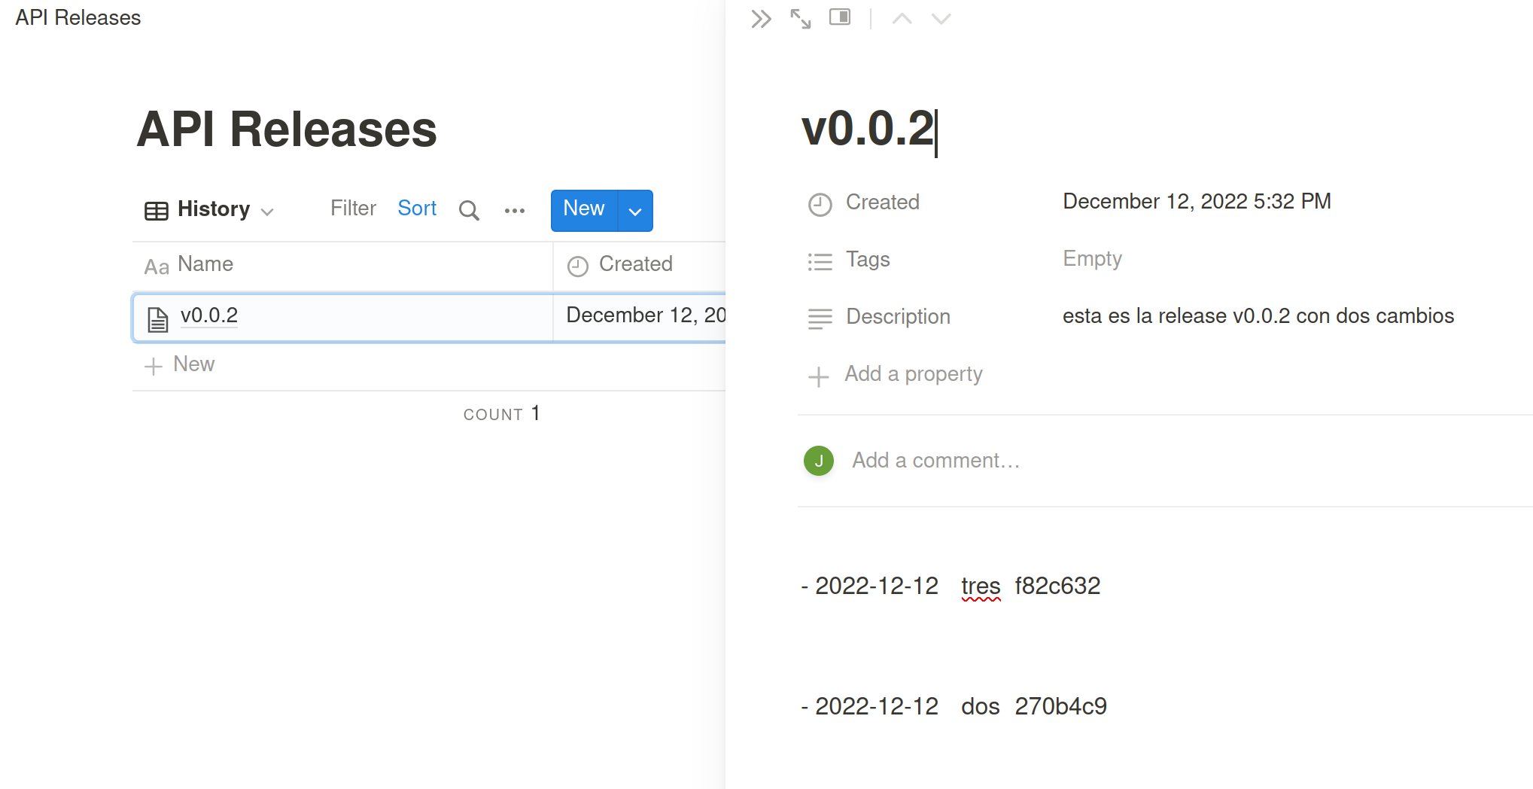Screen dimensions: 1533x789
Task: Click the empty Tags value field
Action: [1092, 259]
